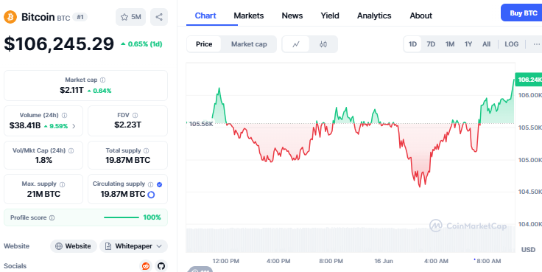
Task: Click the Market cap info icon
Action: (x=102, y=80)
